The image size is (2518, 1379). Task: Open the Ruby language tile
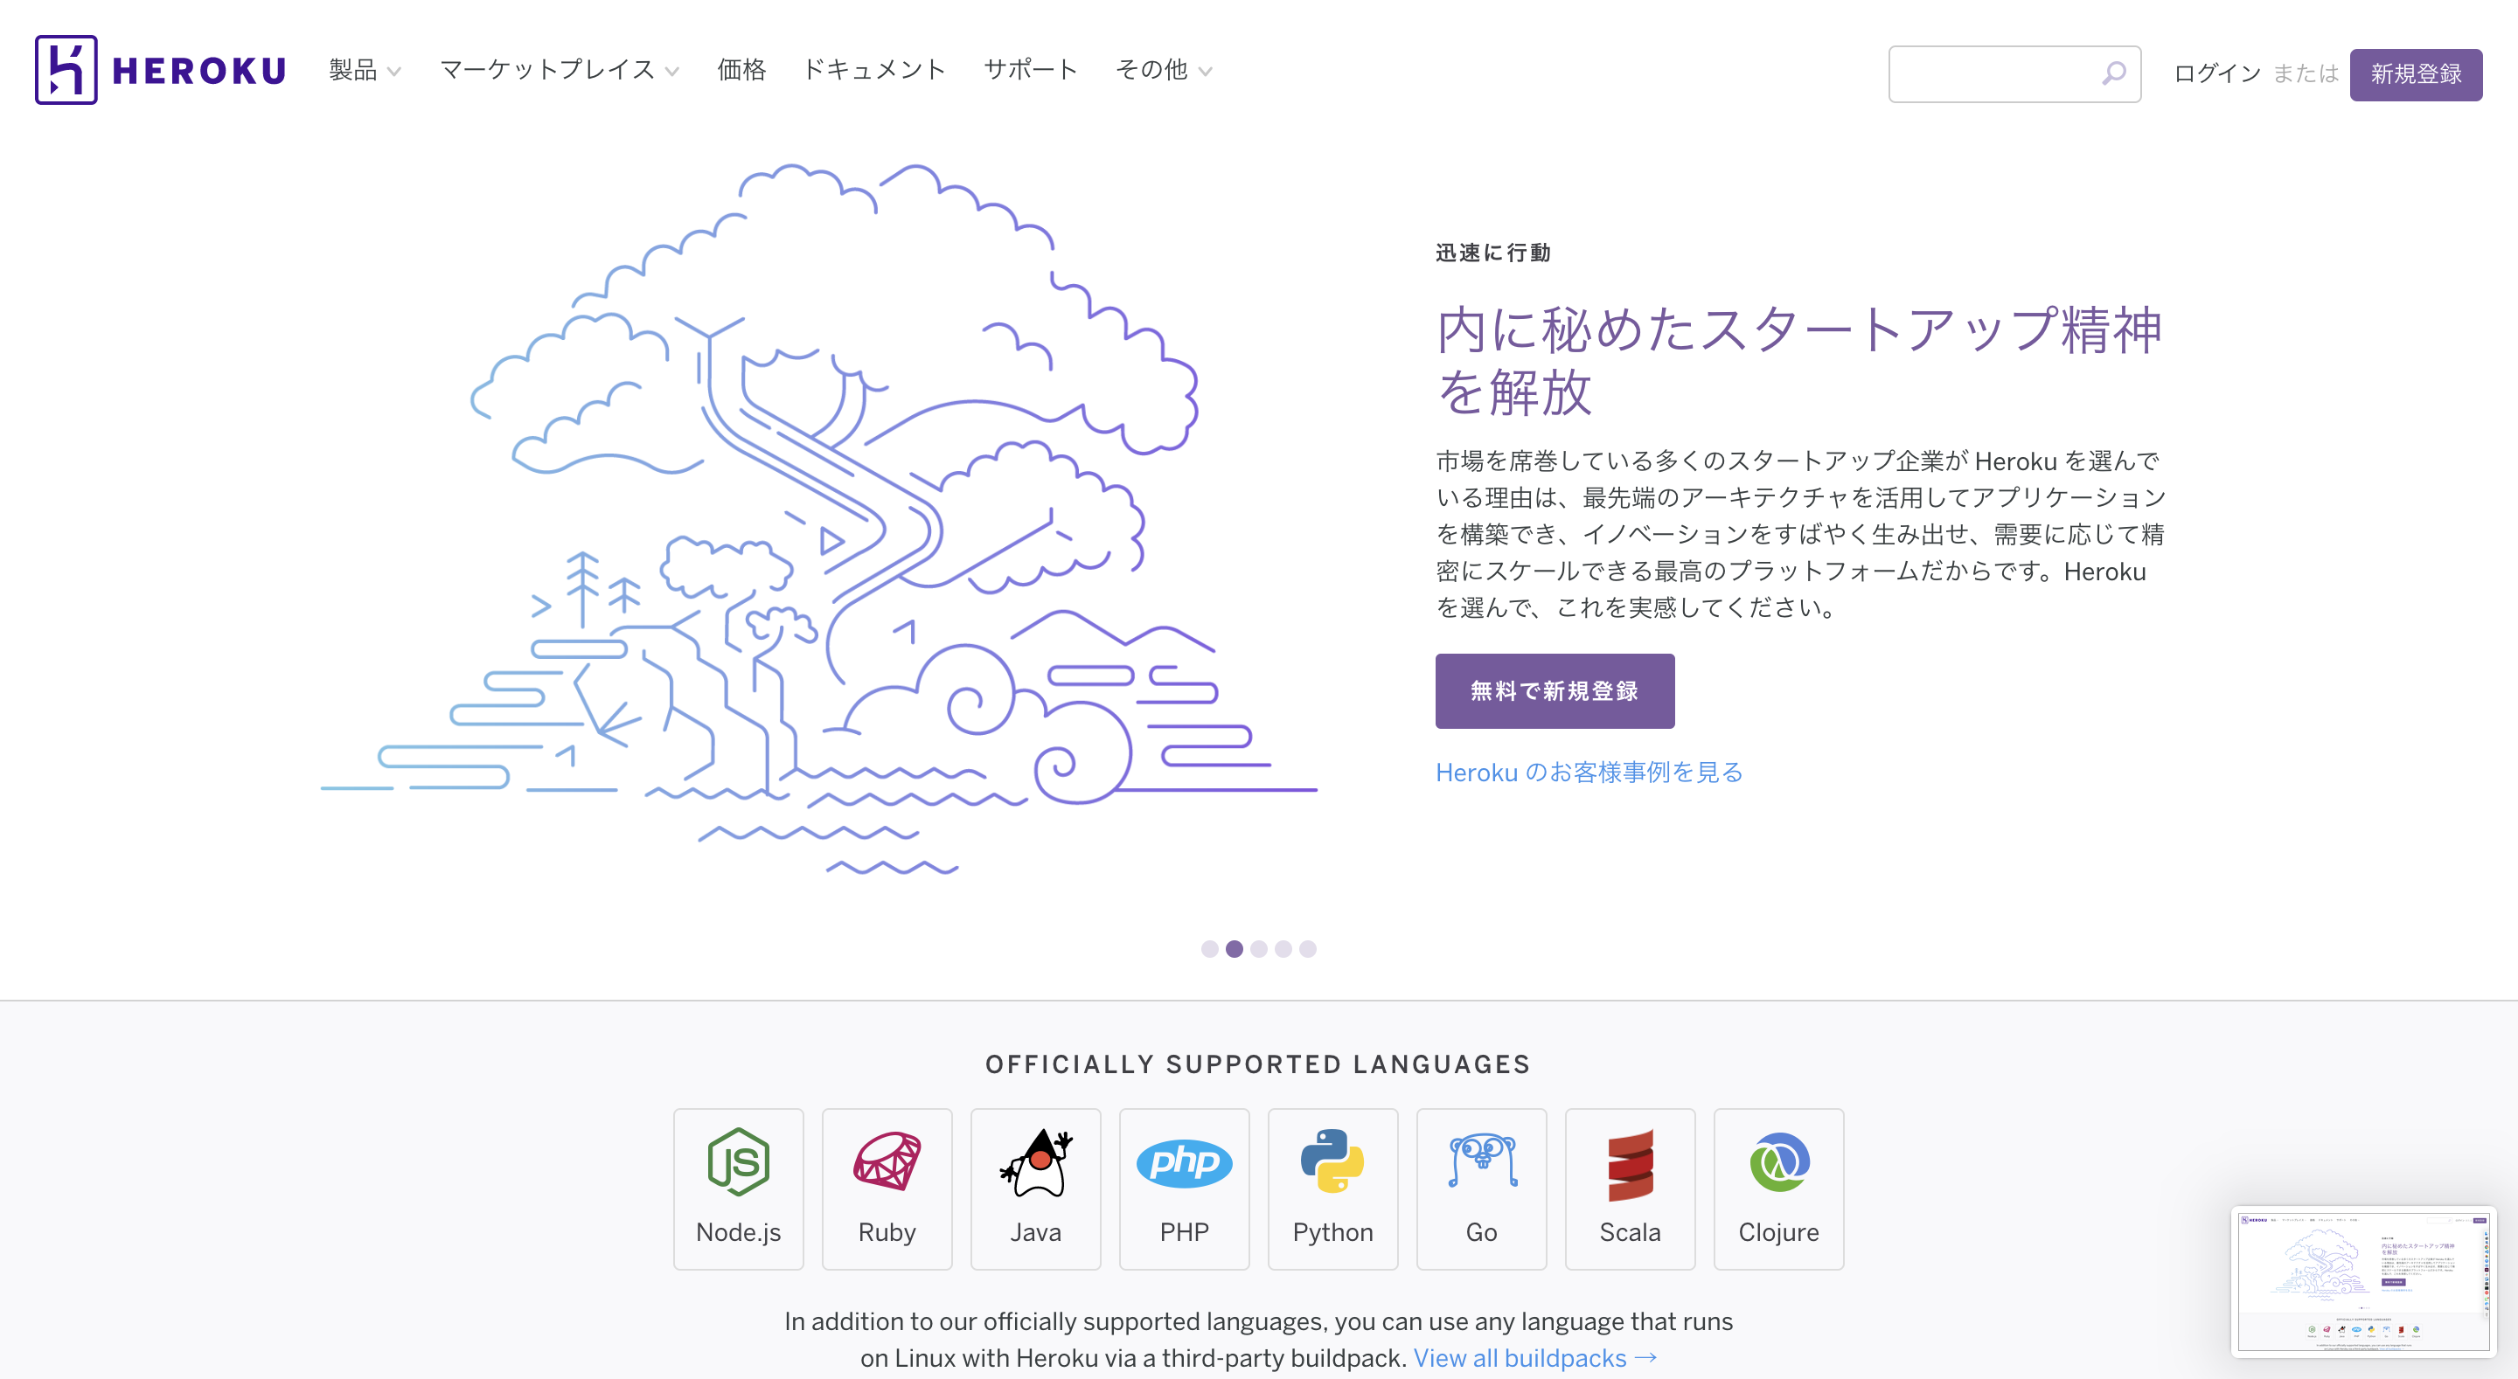click(x=887, y=1188)
